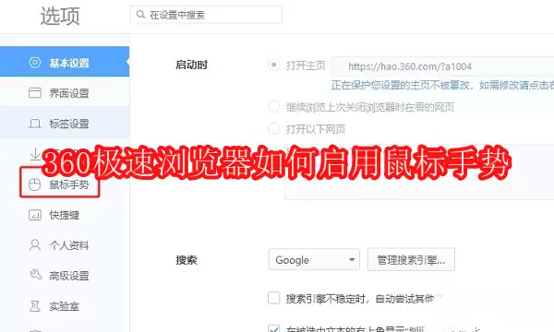Click the download arrow sidebar icon
554x332 pixels.
35,154
